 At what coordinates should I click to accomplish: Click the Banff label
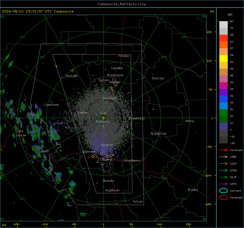tap(45, 151)
